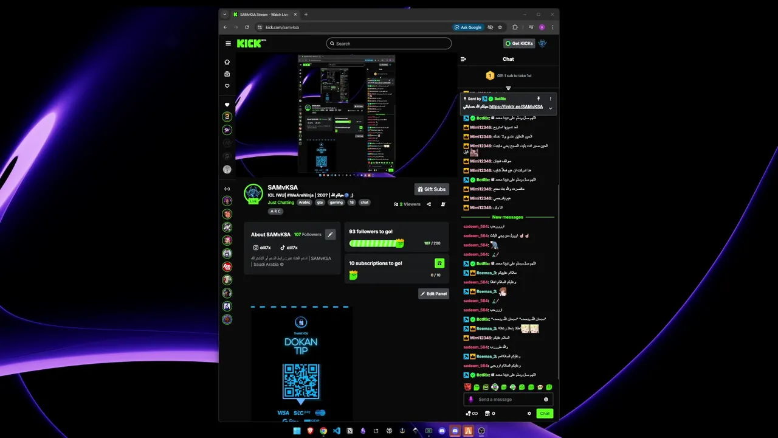Collapse chat panel with arrow icon
Viewport: 778px width, 438px height.
point(463,59)
